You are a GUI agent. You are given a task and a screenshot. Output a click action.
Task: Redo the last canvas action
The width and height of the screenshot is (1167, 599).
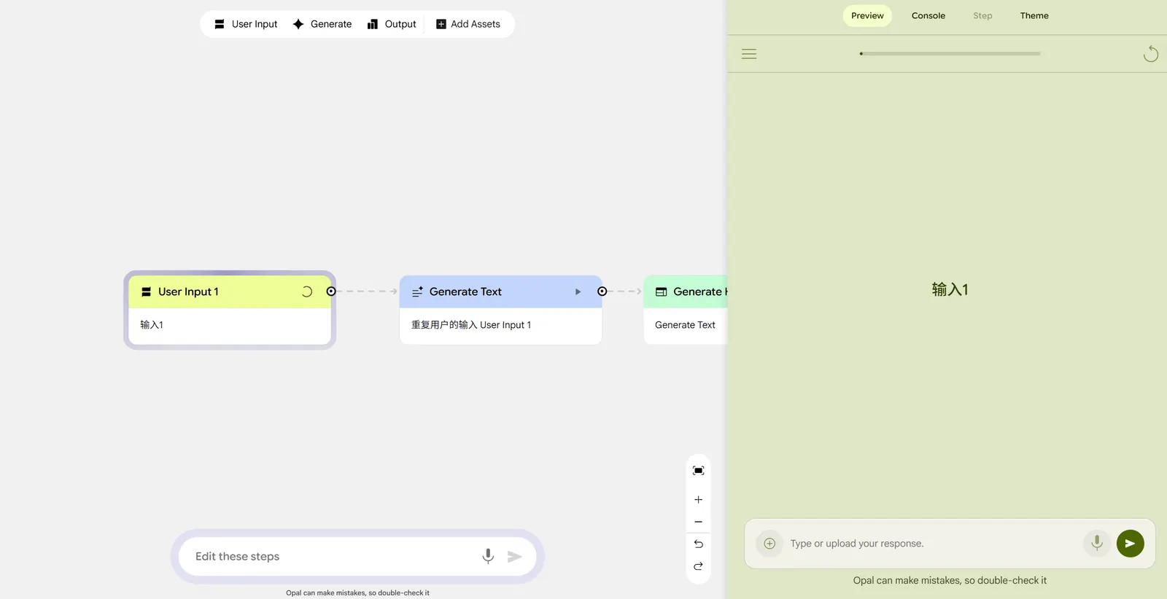click(x=698, y=566)
